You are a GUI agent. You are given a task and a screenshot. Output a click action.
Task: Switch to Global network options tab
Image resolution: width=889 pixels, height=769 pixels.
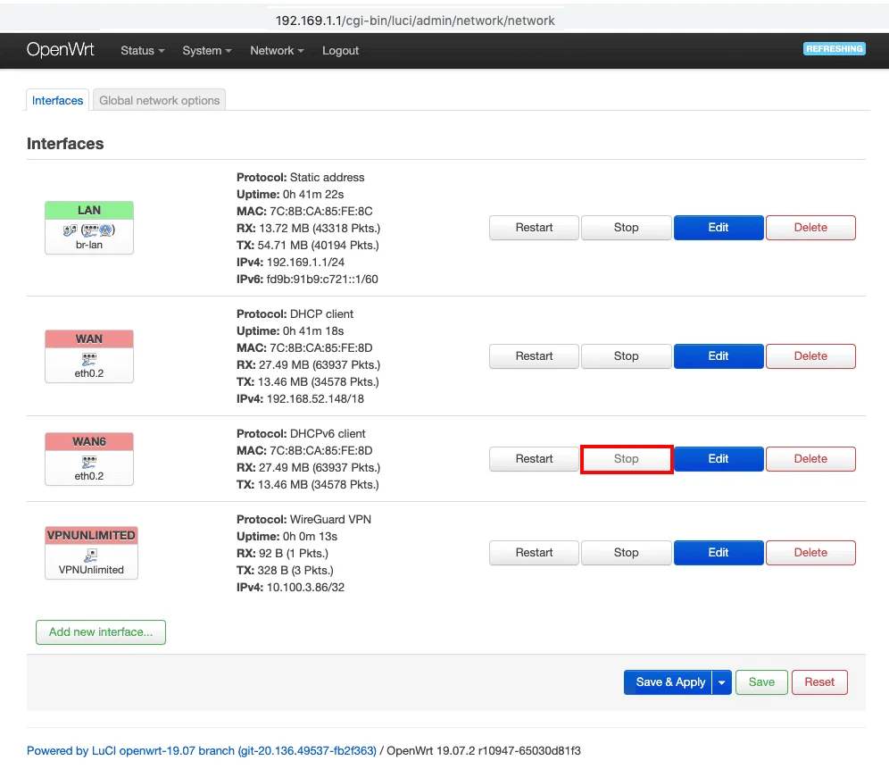coord(160,100)
